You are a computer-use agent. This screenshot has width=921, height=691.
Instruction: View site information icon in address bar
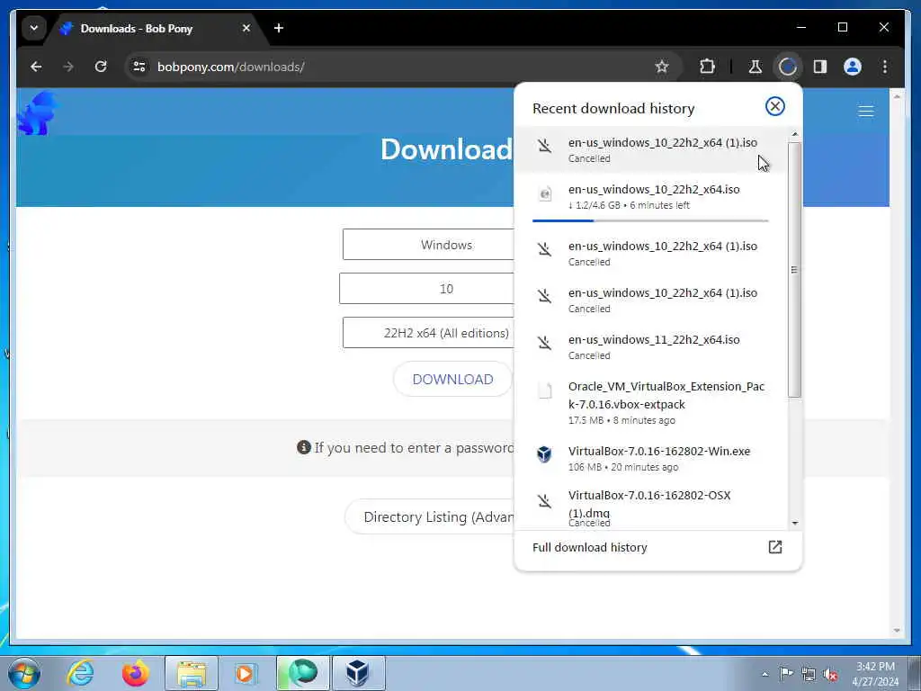139,67
